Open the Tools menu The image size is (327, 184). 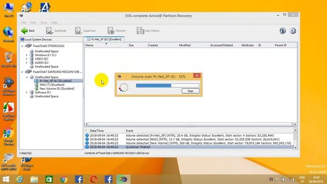pyautogui.click(x=44, y=22)
